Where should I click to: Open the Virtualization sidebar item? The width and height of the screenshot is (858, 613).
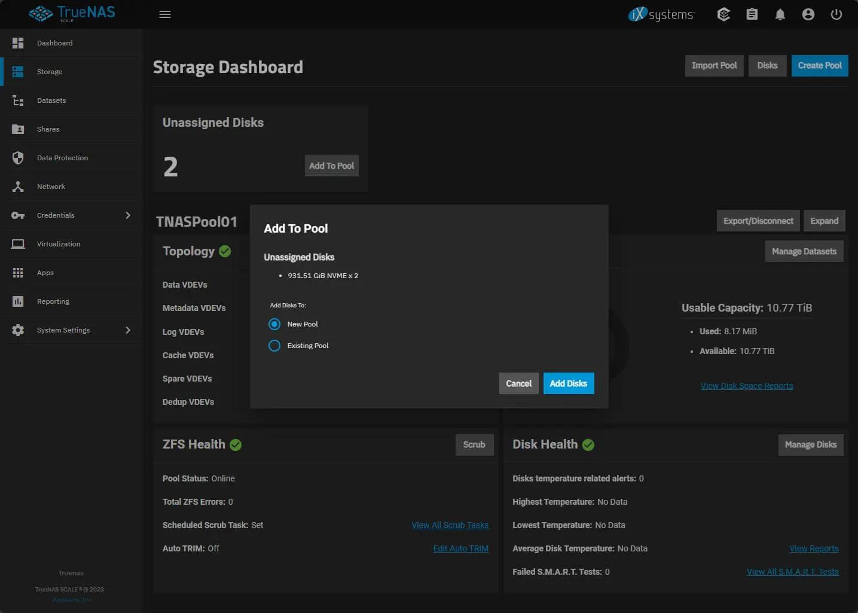[x=59, y=244]
